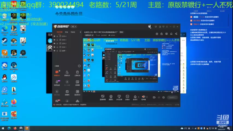Toggle the lock on 文本 3 layer
The height and width of the screenshot is (131, 233).
57,40
